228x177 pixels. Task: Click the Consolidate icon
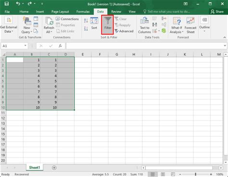[164, 19]
